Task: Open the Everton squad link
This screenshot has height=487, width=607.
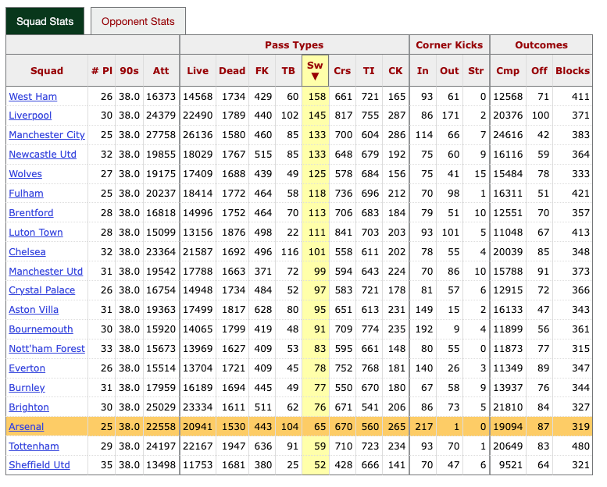Action: click(27, 368)
